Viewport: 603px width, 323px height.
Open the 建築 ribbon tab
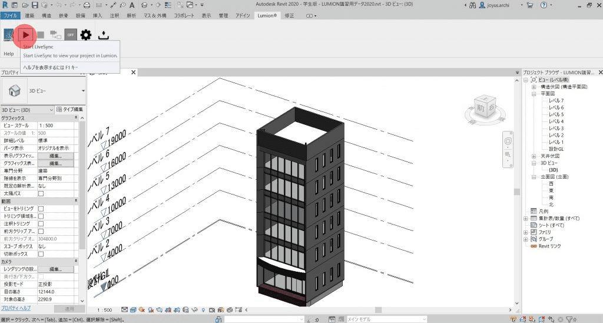pos(29,16)
